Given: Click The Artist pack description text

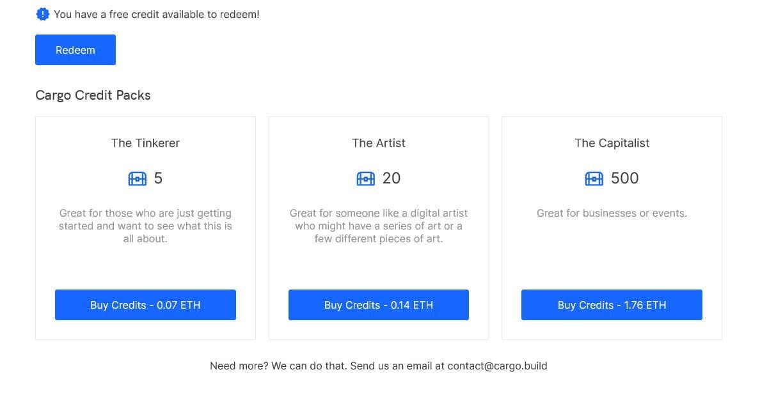Looking at the screenshot, I should [379, 226].
